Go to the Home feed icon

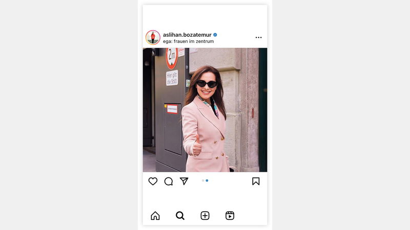(155, 216)
